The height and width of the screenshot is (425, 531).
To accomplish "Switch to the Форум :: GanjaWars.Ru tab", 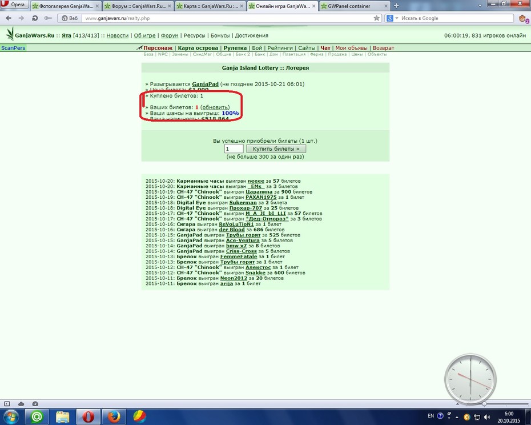I will [x=138, y=6].
